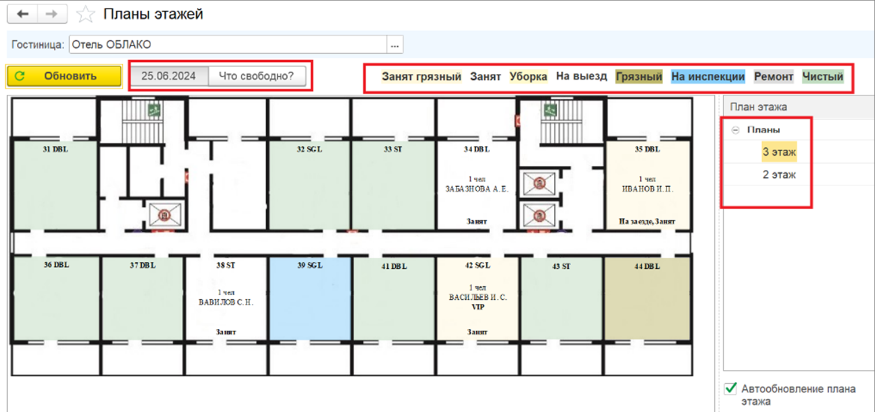875x412 pixels.
Task: Click the Что свободно? button
Action: [257, 76]
